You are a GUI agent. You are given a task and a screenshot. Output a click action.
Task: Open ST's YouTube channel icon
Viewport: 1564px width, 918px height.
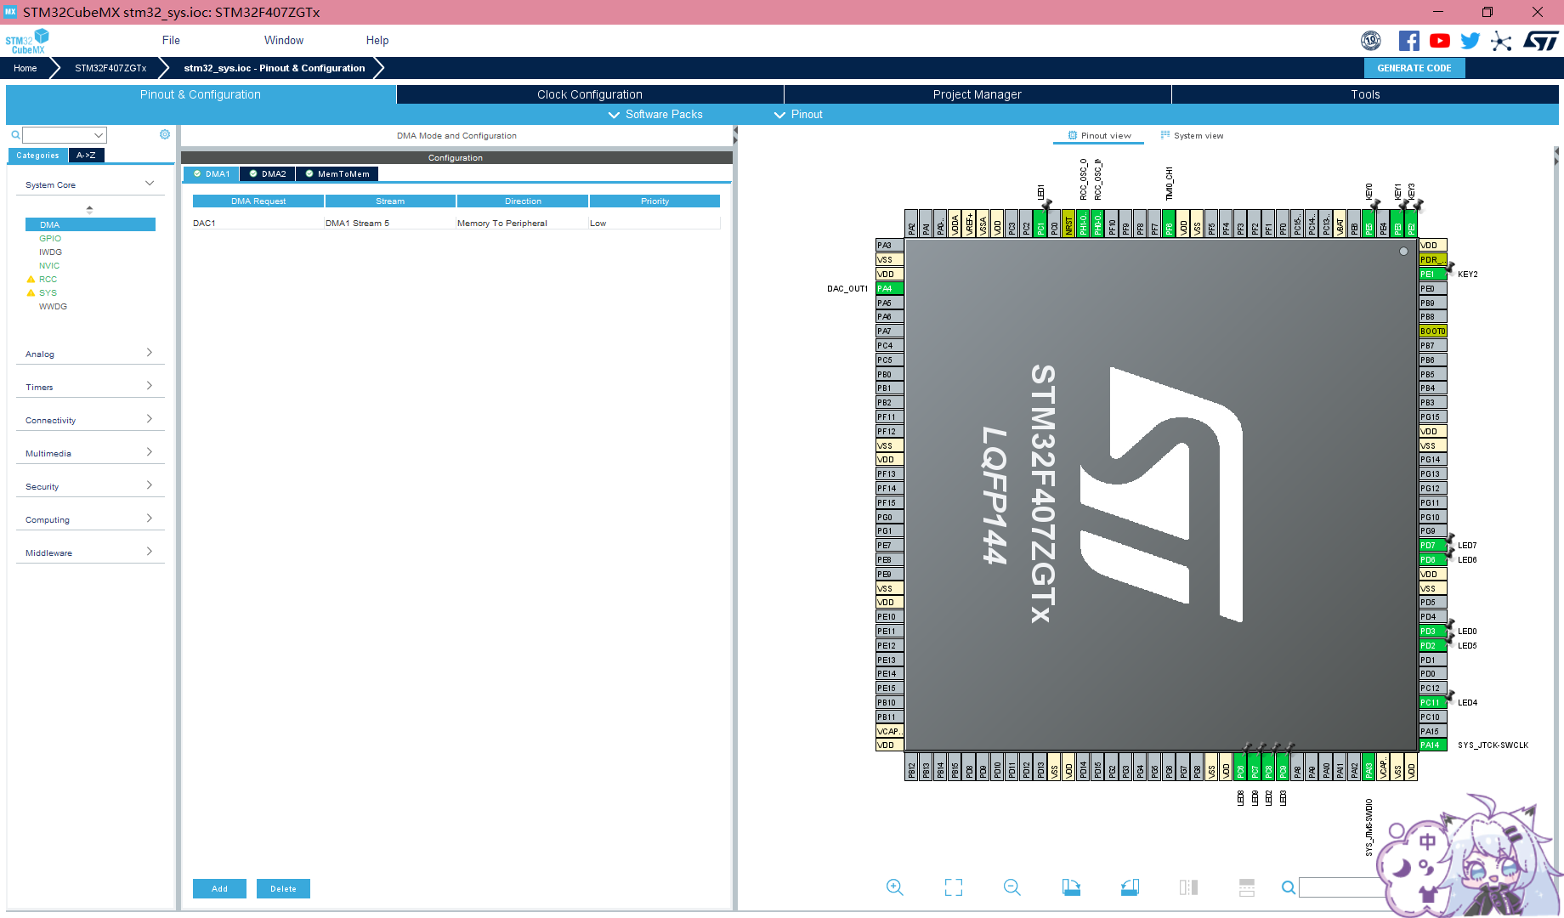point(1439,40)
